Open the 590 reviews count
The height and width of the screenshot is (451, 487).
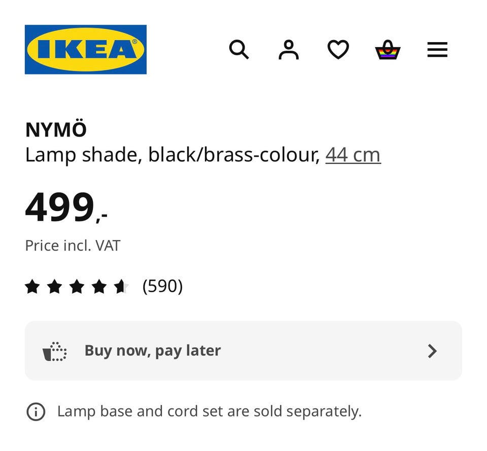tap(162, 287)
